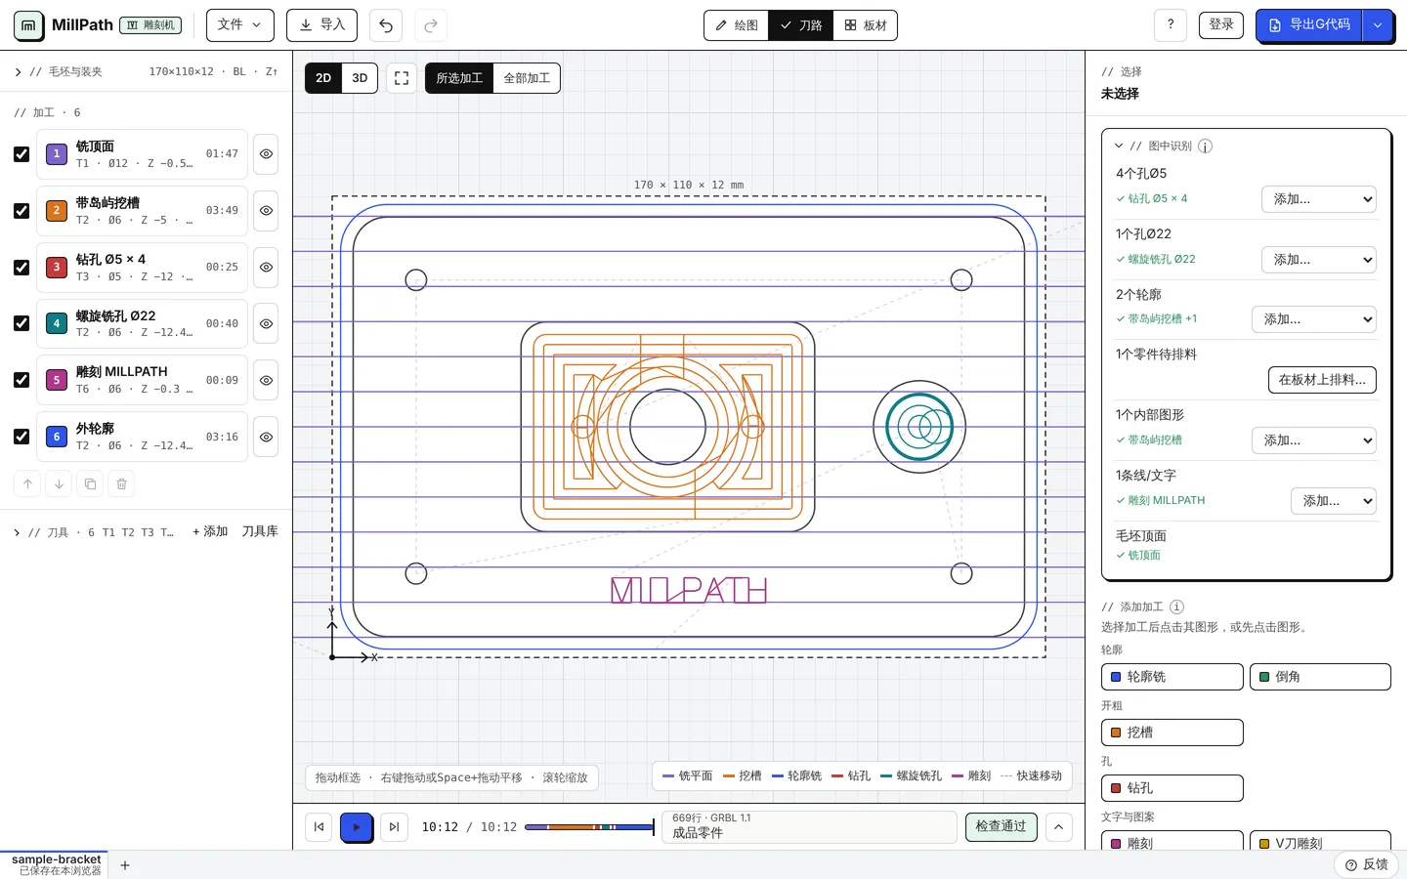Click the simulation progress timeline bar
This screenshot has width=1407, height=879.
pos(589,827)
